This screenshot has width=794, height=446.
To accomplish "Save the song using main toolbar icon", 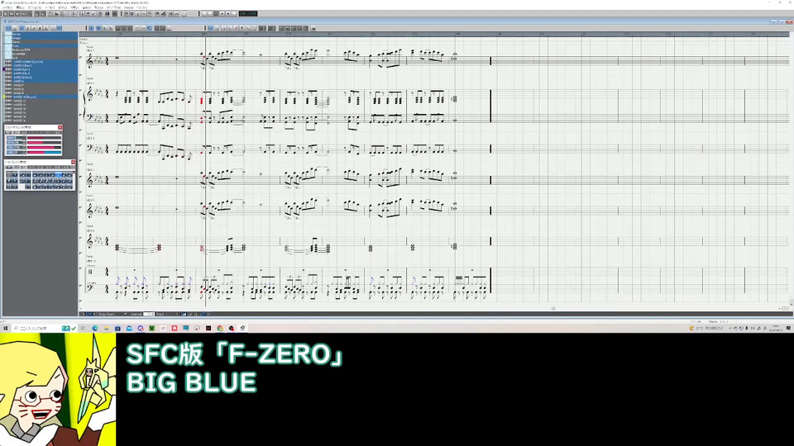I will [x=17, y=14].
